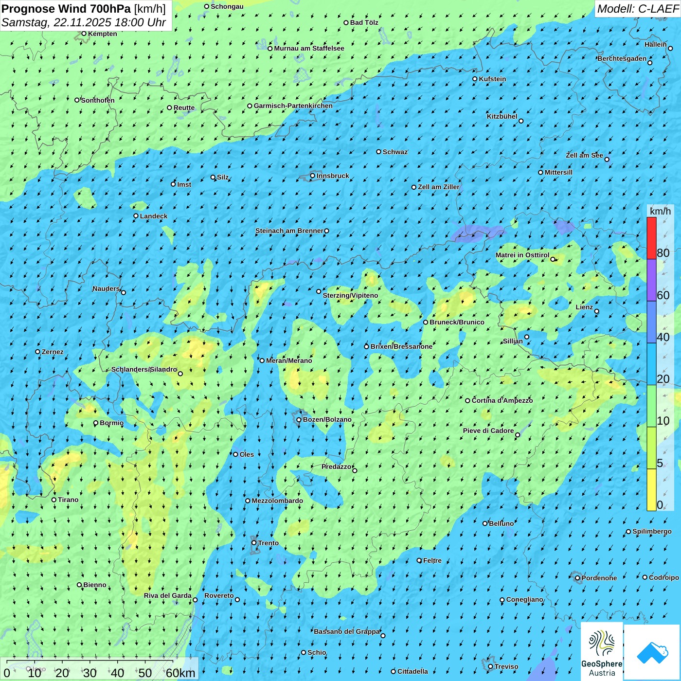Click the Trento city marker
The height and width of the screenshot is (681, 681).
(254, 543)
